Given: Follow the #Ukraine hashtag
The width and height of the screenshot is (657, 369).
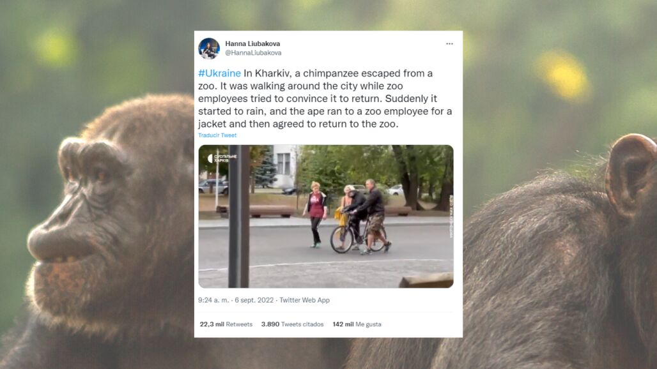Looking at the screenshot, I should [x=220, y=73].
